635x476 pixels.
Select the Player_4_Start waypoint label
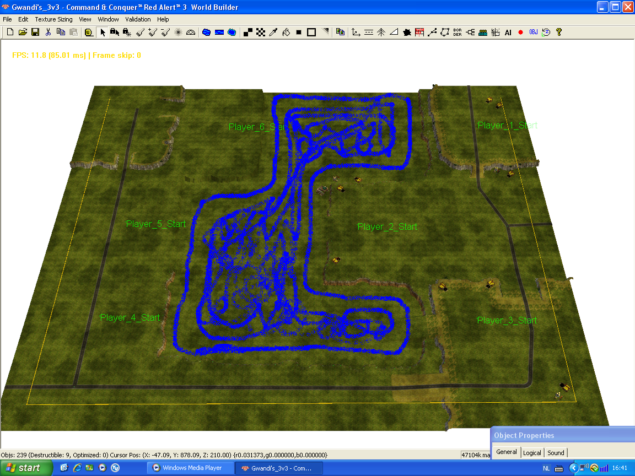(130, 318)
